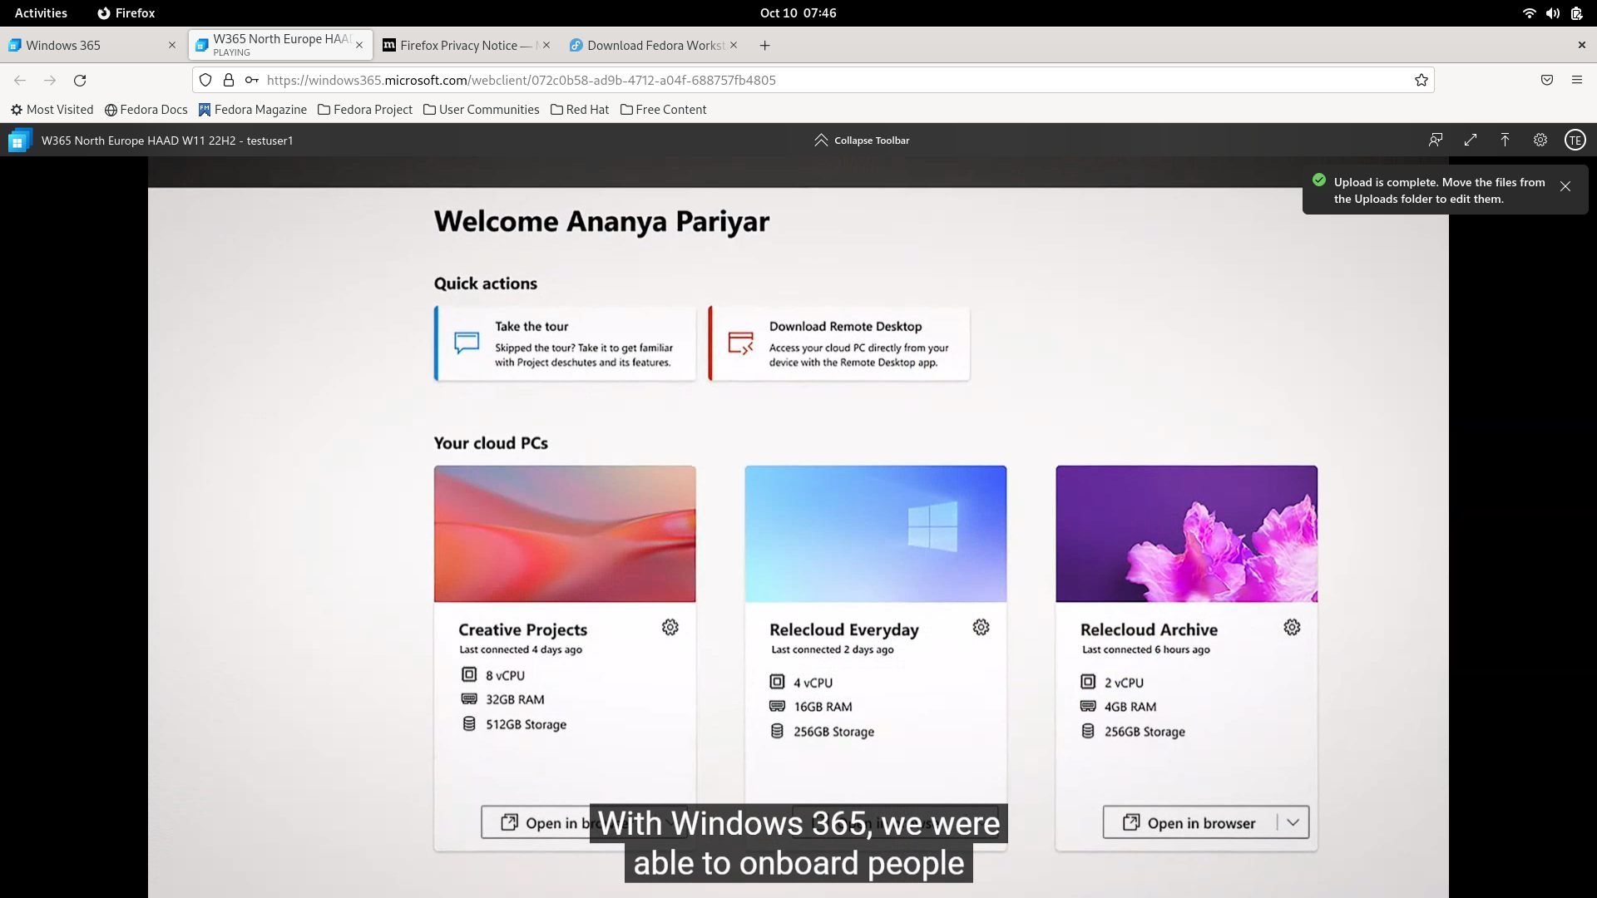1597x898 pixels.
Task: Open the Firefox hamburger application menu
Action: click(x=1577, y=80)
